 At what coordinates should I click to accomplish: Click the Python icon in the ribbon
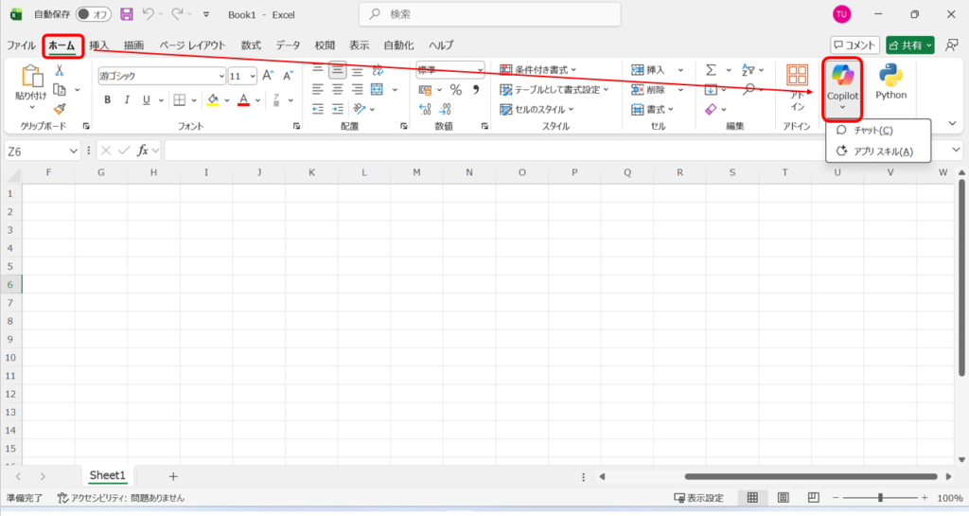890,76
